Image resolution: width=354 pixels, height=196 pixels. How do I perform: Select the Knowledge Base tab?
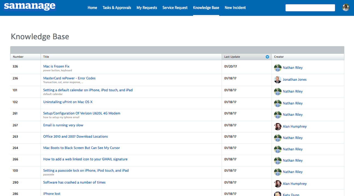pyautogui.click(x=206, y=8)
